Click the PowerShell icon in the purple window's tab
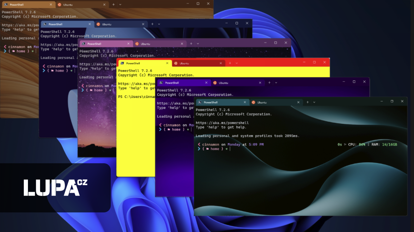The width and height of the screenshot is (414, 232). click(162, 82)
